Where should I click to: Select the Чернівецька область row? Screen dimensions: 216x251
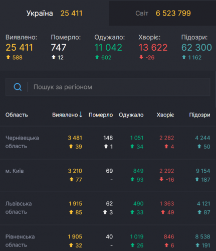[108, 142]
